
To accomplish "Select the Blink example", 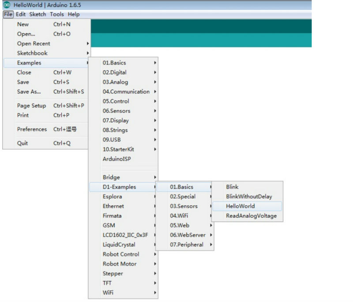I will 232,187.
